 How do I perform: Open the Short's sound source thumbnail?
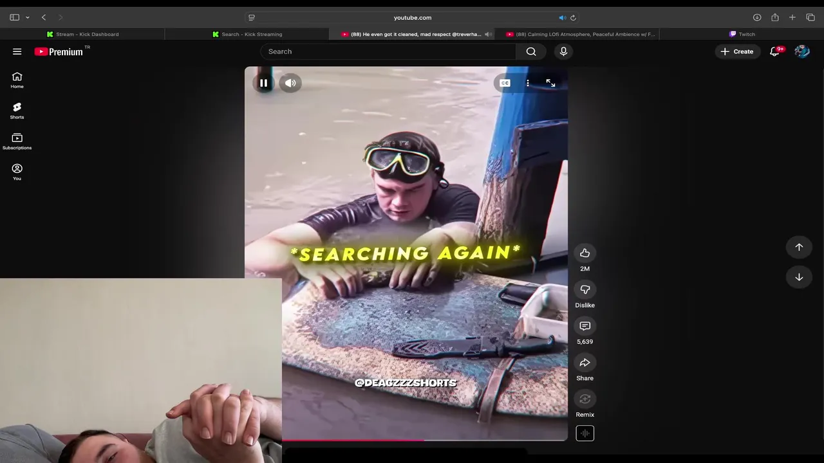click(x=585, y=433)
